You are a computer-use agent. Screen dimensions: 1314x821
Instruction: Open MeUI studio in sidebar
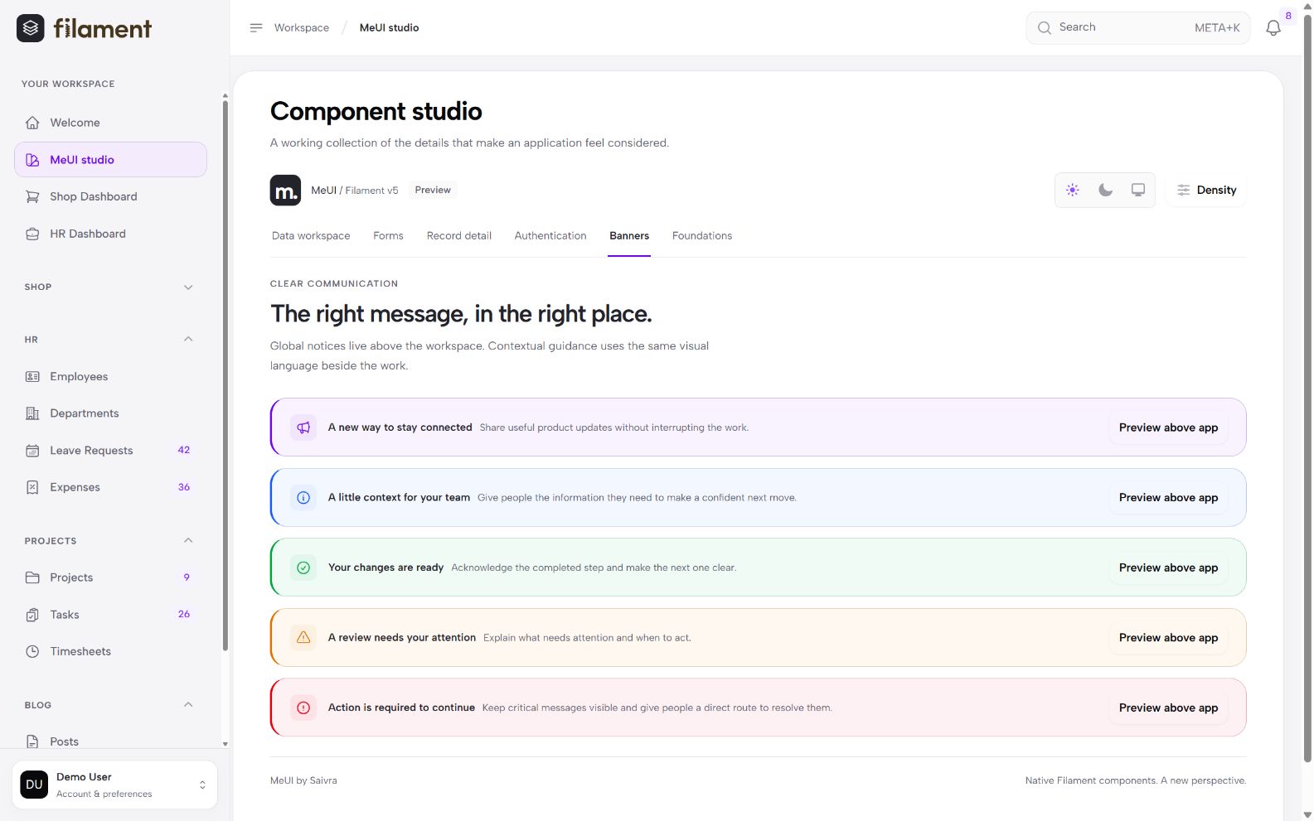tap(110, 160)
